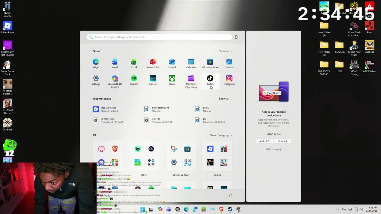381x214 pixels.
Task: Open Edge from the taskbar
Action: pyautogui.click(x=186, y=209)
